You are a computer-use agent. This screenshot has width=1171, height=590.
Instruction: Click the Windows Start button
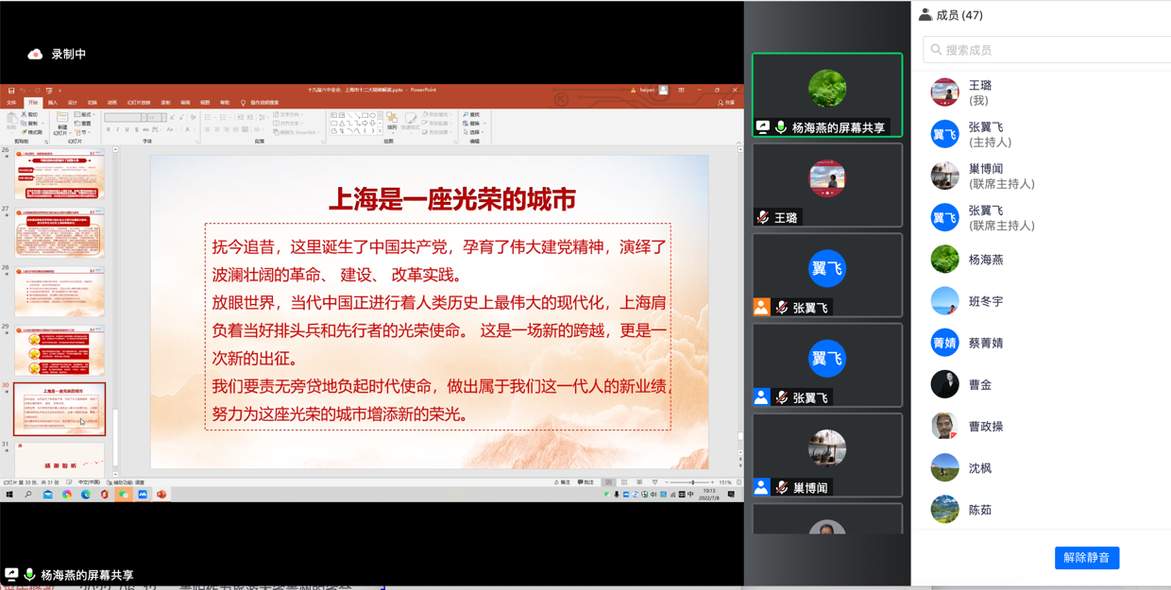(x=9, y=495)
